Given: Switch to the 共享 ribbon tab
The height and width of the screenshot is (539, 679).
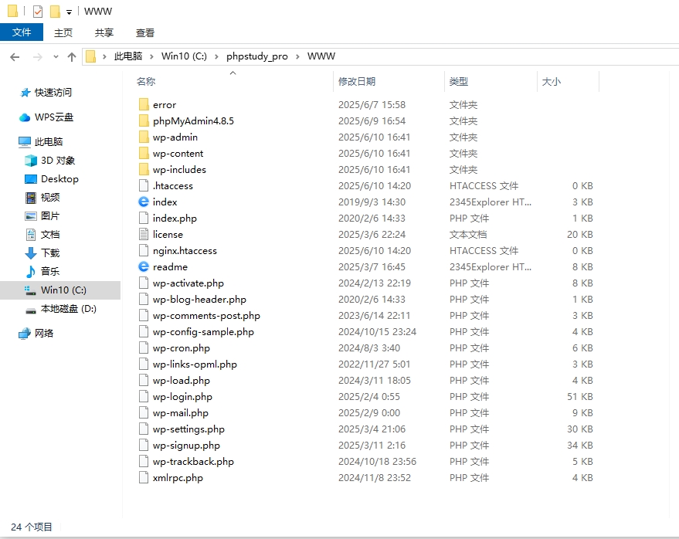Looking at the screenshot, I should [104, 33].
